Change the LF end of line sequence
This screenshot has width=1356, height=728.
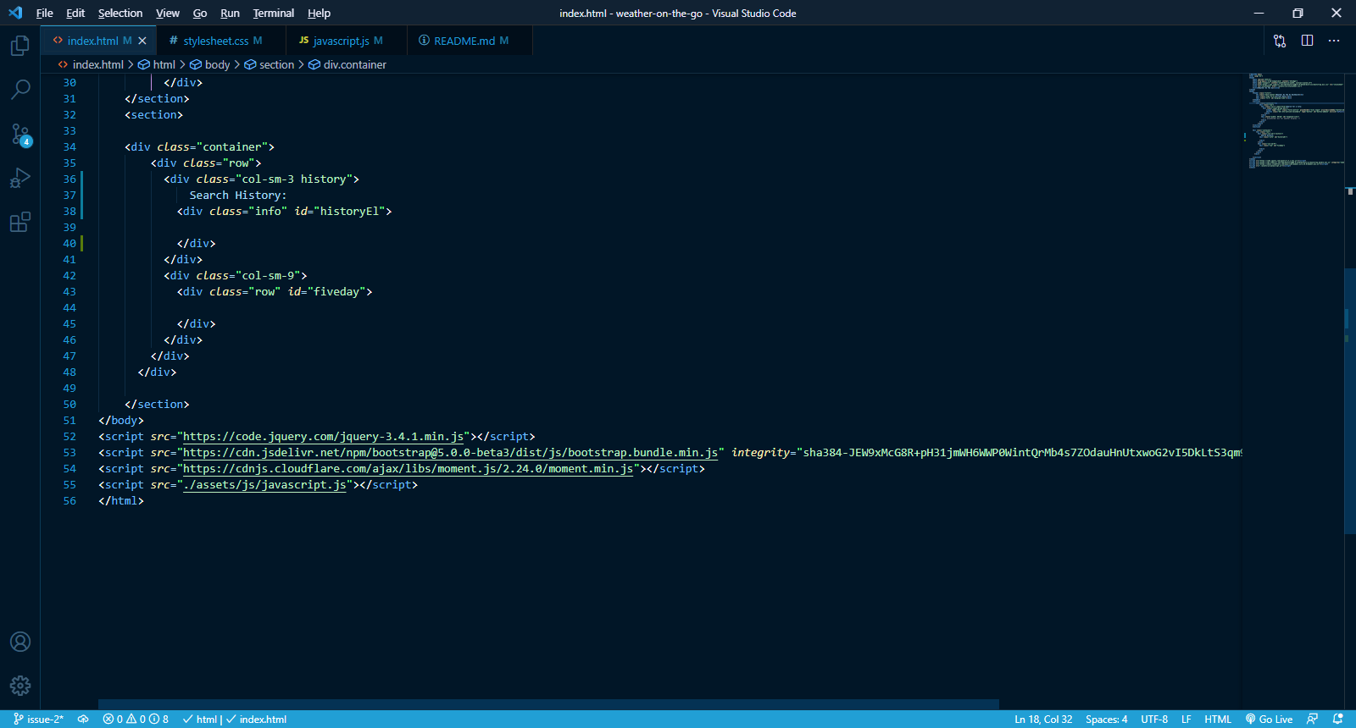click(1186, 719)
